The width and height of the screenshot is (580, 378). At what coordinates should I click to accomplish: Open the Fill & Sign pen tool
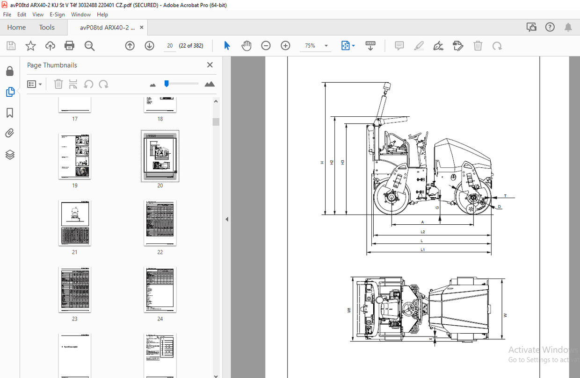pos(438,45)
